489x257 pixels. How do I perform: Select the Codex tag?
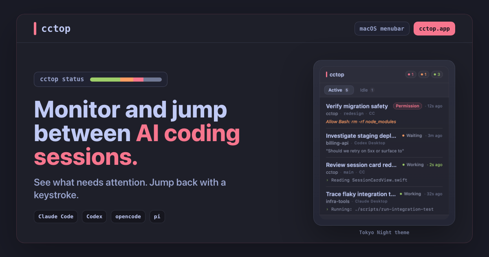coord(94,217)
